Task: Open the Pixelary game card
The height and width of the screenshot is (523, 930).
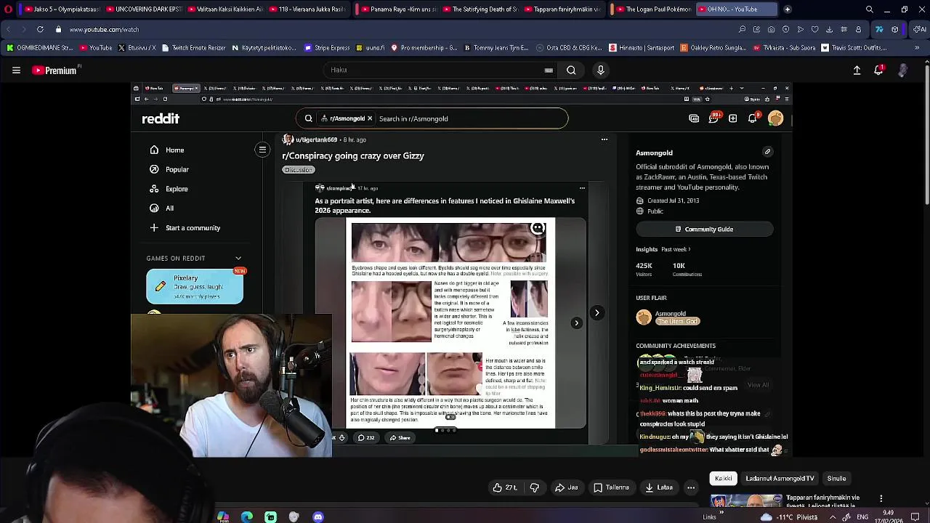Action: pyautogui.click(x=195, y=286)
